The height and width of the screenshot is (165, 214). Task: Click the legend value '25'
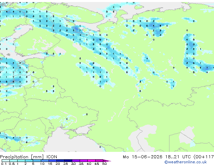pos(65,164)
